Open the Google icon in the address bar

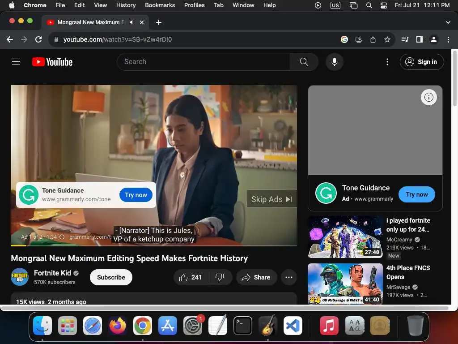point(344,39)
